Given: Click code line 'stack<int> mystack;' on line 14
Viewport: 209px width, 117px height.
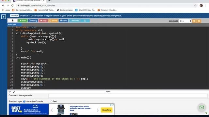Looking at the screenshot, I should 34,64.
